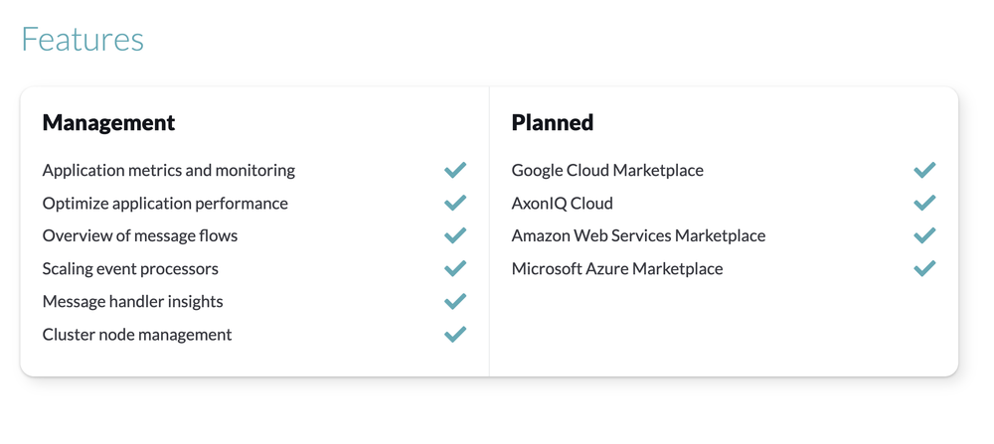Click checkmark next to Optimize application performance
The height and width of the screenshot is (444, 994).
455,203
